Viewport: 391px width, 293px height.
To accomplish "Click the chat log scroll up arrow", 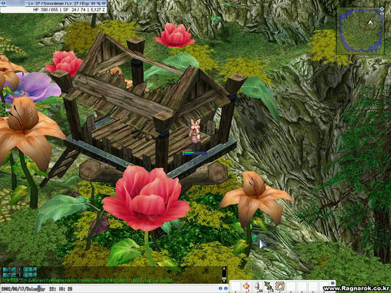I will (224, 268).
